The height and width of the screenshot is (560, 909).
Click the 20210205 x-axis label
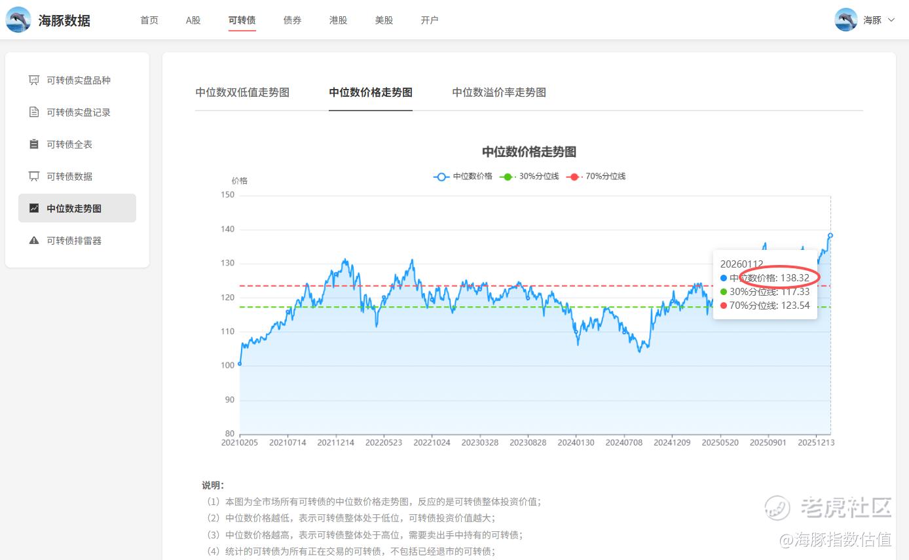tap(240, 443)
